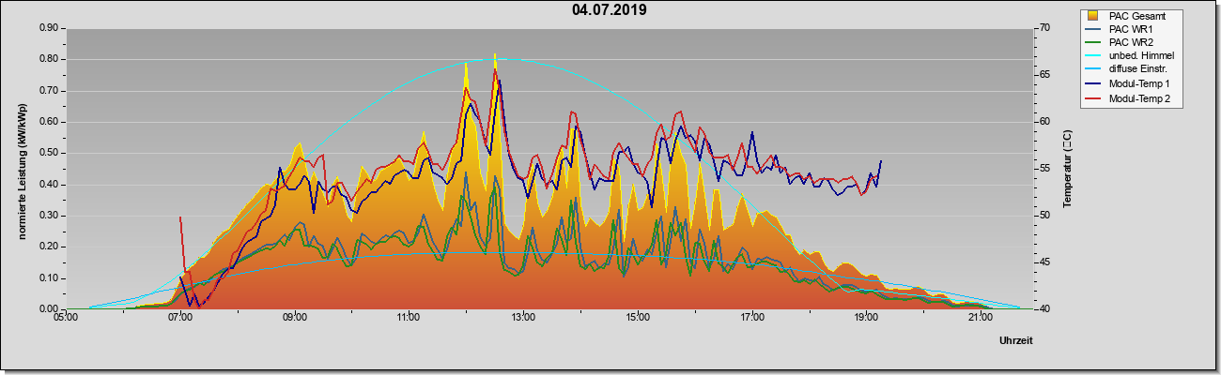The image size is (1221, 375).
Task: Click the diffuse Einstr. legend item
Action: 1138,69
